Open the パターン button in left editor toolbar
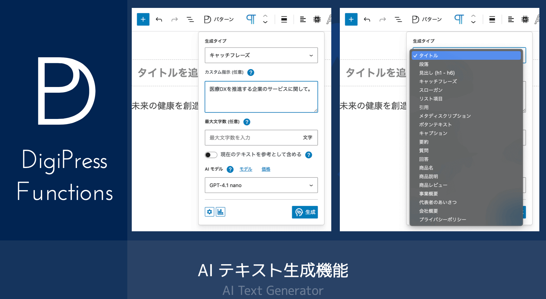Image resolution: width=546 pixels, height=299 pixels. [x=219, y=20]
